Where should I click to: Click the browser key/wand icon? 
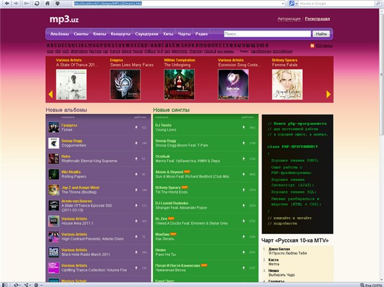coord(26,4)
